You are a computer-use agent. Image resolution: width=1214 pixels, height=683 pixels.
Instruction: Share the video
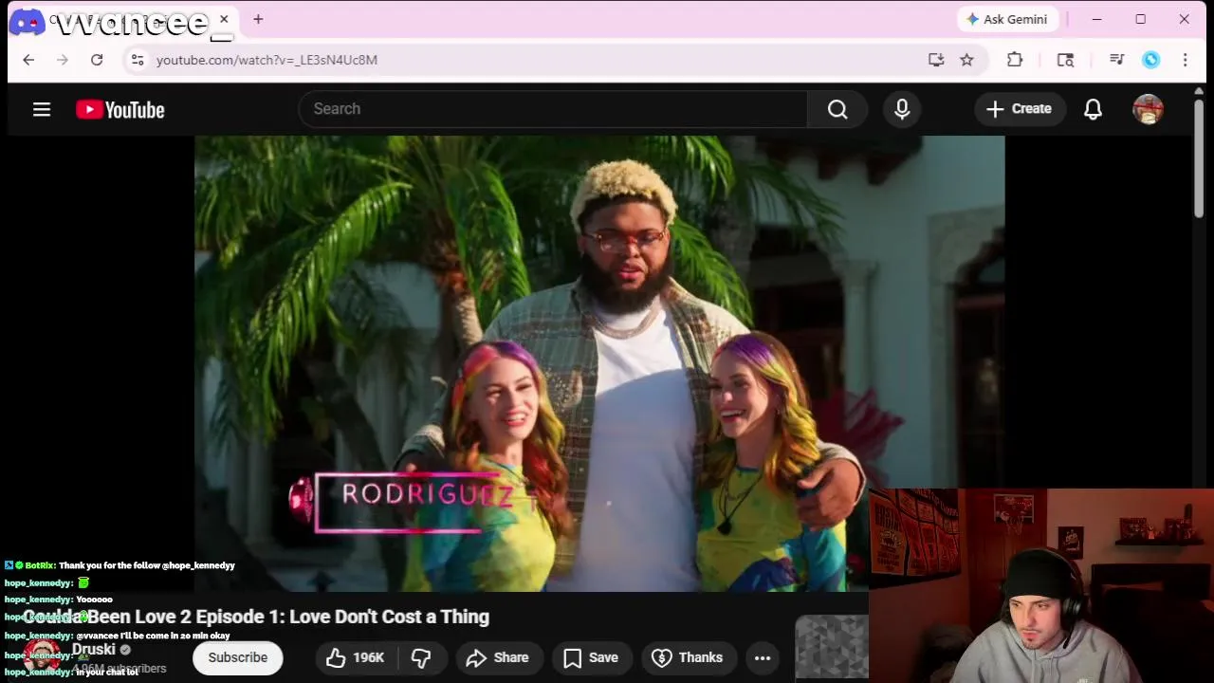click(x=498, y=657)
